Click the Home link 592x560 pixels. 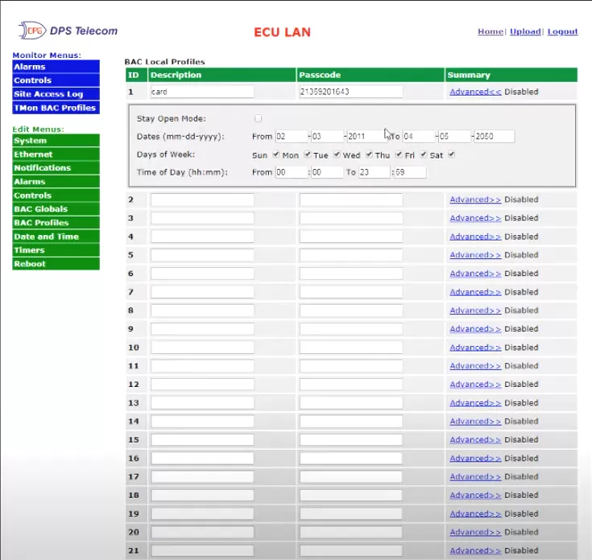tap(490, 31)
